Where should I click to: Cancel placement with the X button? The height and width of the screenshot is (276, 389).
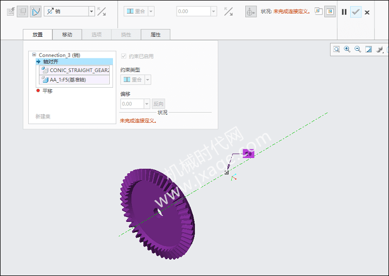click(367, 12)
